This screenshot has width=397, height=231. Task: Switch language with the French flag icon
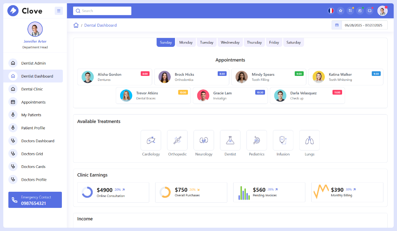[331, 11]
